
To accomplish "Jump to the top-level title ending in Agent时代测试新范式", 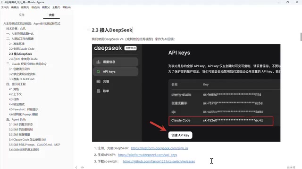I will tap(32, 23).
